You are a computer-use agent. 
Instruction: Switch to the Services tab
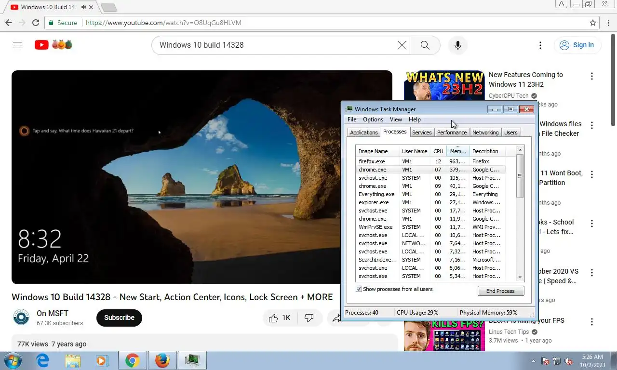pyautogui.click(x=422, y=132)
